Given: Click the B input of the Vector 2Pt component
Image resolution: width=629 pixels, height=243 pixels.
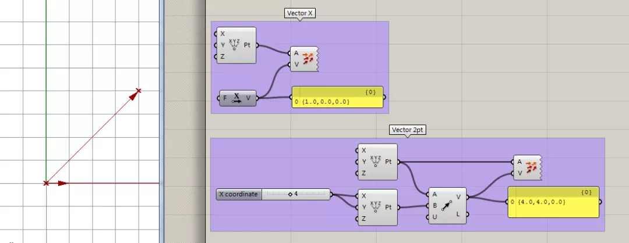Looking at the screenshot, I should click(435, 206).
